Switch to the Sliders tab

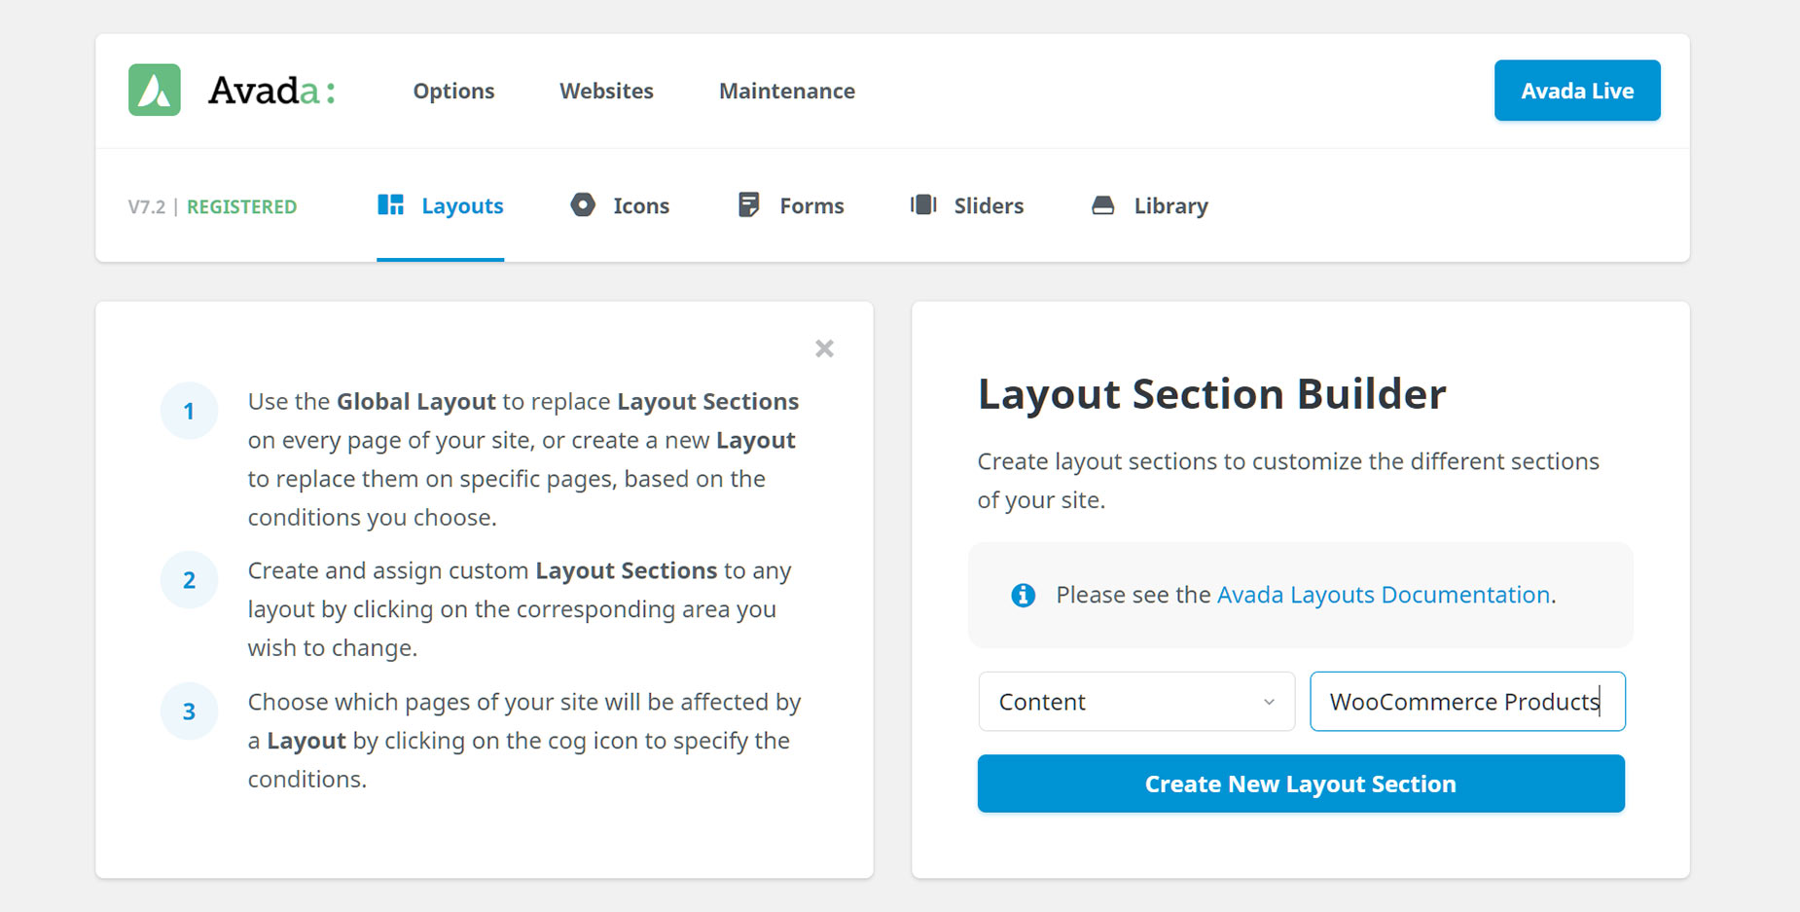point(967,205)
